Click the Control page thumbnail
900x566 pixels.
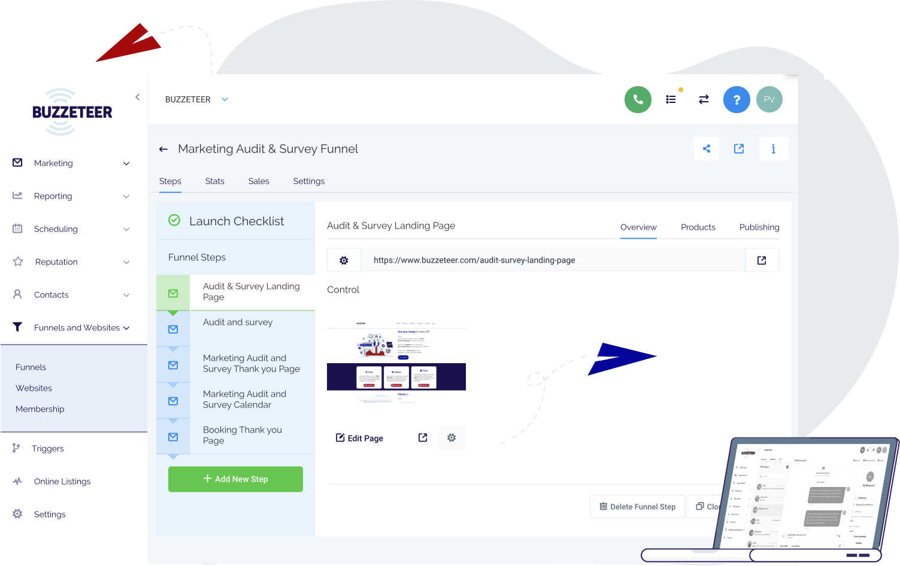[396, 362]
